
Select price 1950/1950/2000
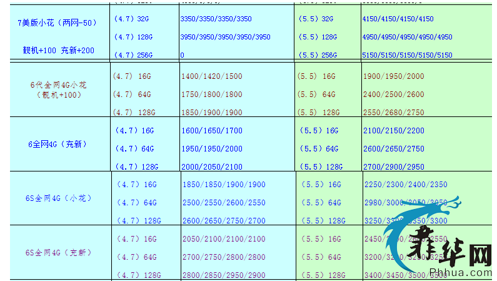pyautogui.click(x=212, y=149)
